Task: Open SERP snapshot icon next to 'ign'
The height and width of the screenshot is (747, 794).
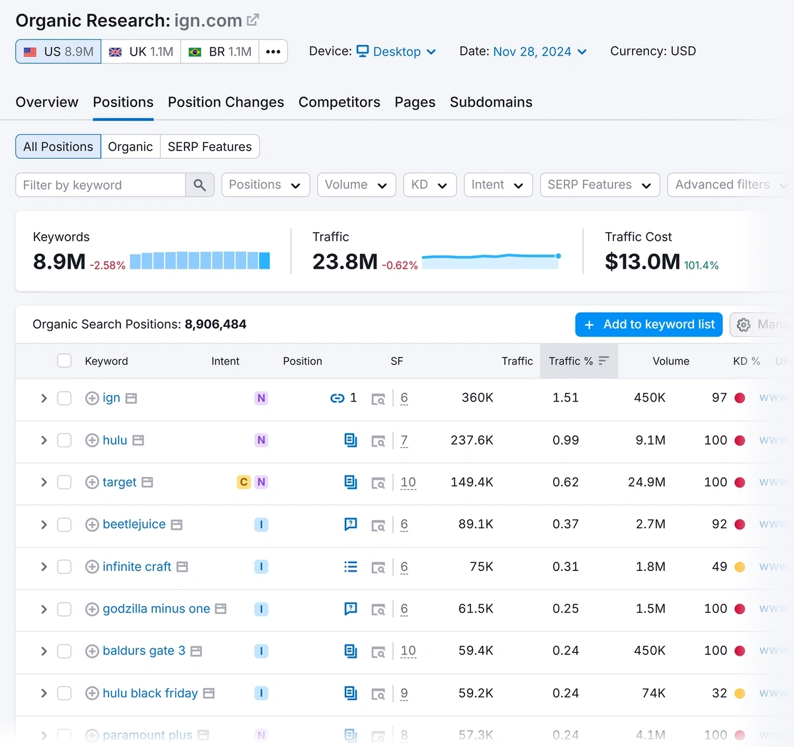Action: coord(131,398)
